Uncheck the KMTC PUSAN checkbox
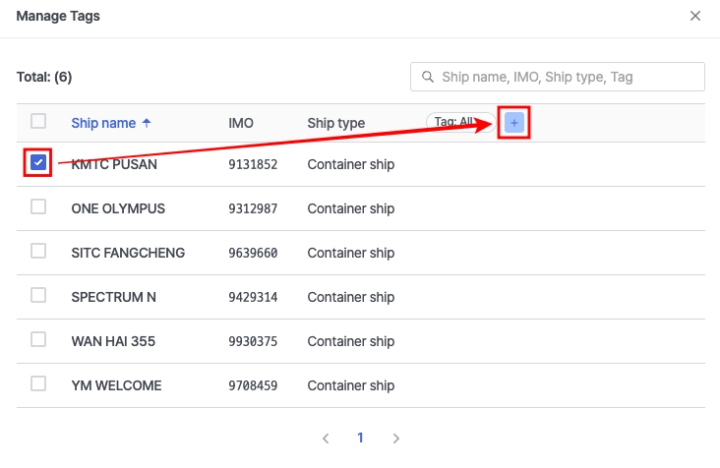This screenshot has width=720, height=468. 38,162
